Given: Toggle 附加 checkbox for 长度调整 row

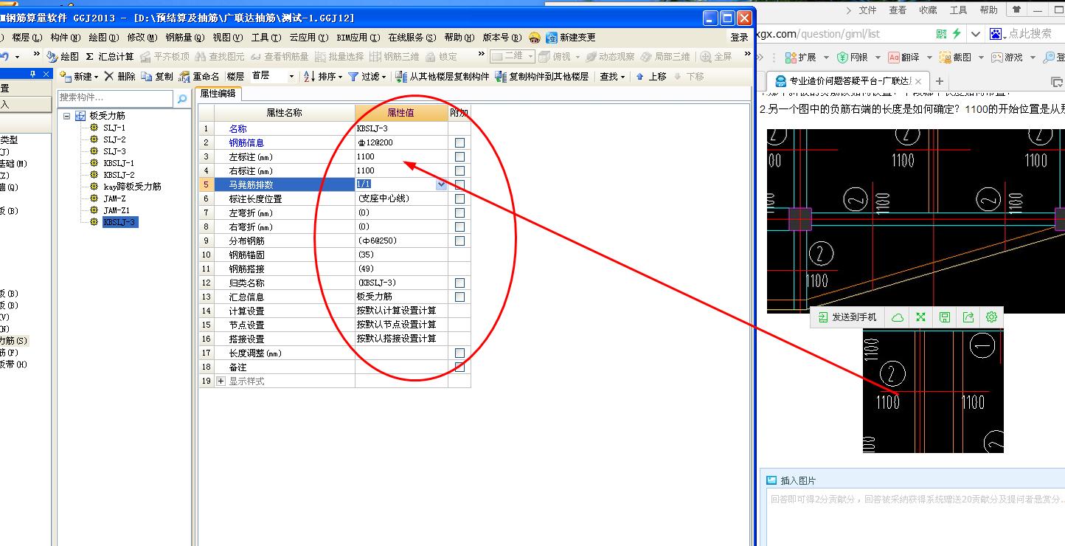Looking at the screenshot, I should 459,353.
